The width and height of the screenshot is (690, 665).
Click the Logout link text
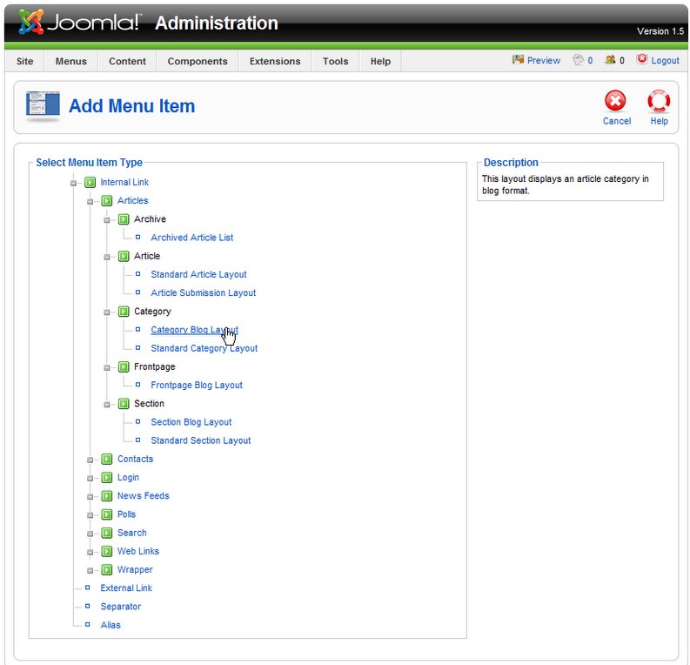coord(666,60)
